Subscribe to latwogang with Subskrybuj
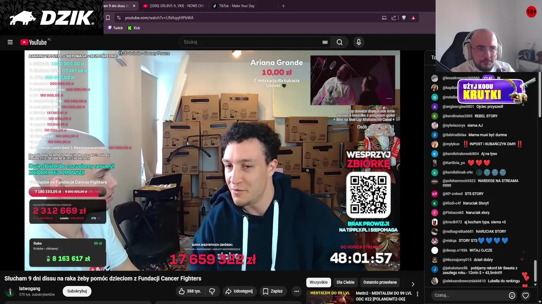This screenshot has height=304, width=542. coord(77,291)
